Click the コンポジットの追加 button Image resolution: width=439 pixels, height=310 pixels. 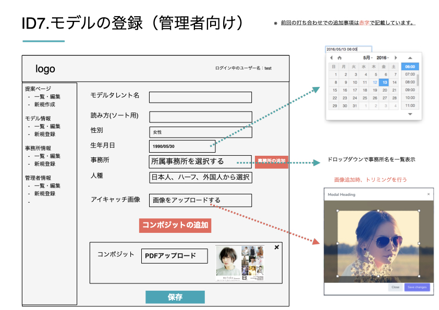(x=175, y=225)
